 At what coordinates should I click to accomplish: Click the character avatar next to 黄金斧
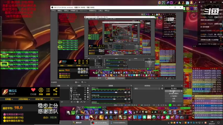(x=5, y=92)
